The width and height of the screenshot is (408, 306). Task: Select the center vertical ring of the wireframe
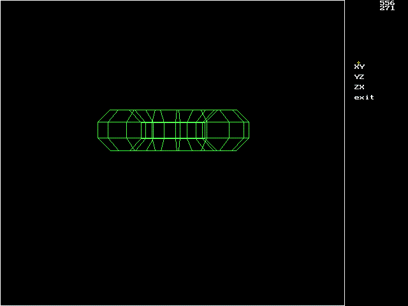[178, 130]
